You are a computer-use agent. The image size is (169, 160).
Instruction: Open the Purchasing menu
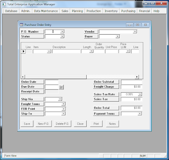pos(128,11)
